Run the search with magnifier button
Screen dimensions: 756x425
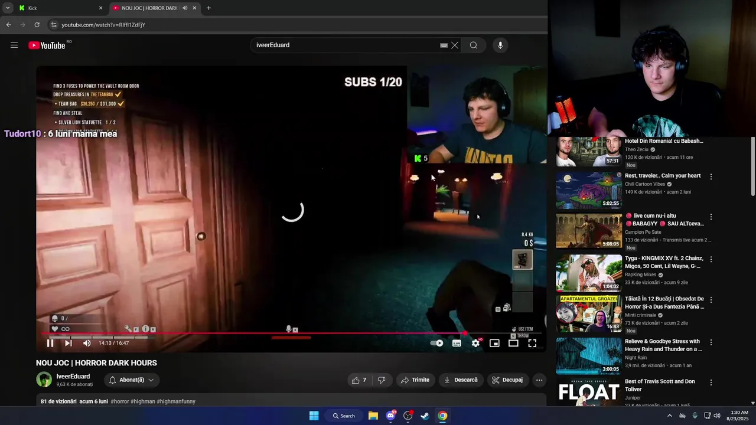(x=474, y=45)
